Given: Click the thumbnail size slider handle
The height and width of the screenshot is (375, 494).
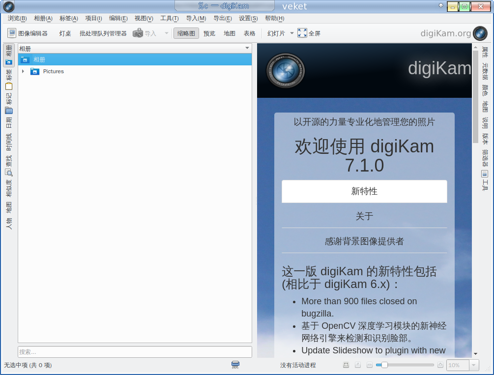Looking at the screenshot, I should pyautogui.click(x=384, y=365).
